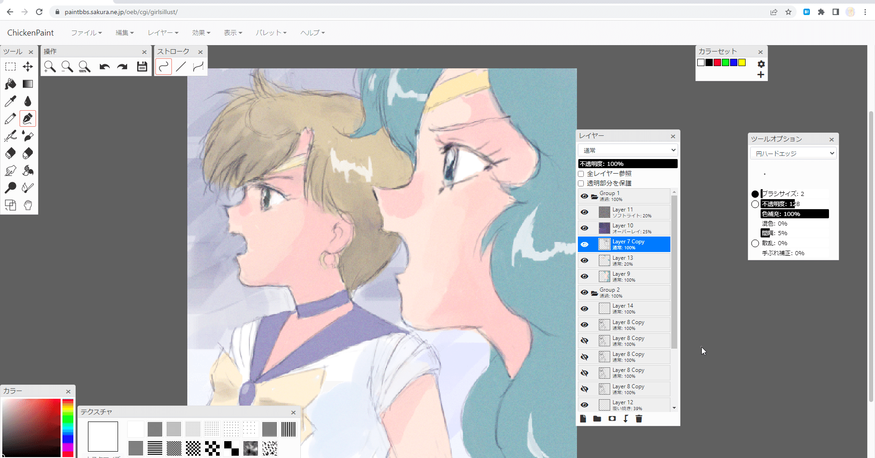Select the paint bucket fill tool
This screenshot has height=458, width=875.
point(10,84)
